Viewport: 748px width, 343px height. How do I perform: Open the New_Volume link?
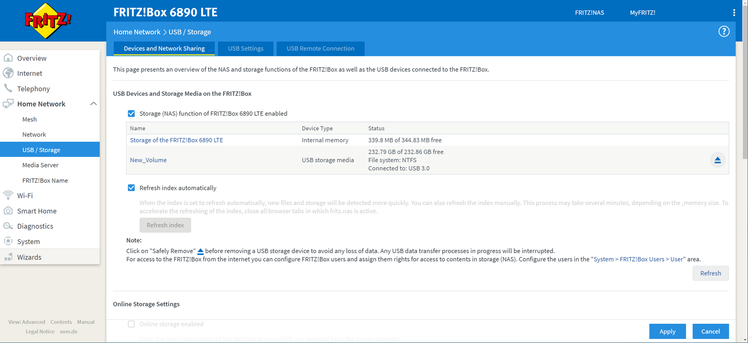pyautogui.click(x=148, y=160)
